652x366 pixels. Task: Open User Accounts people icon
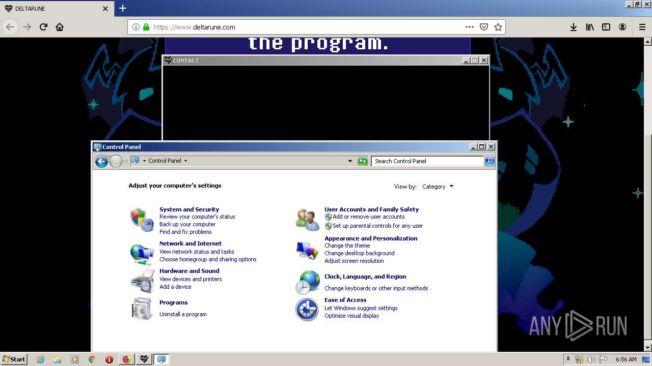(307, 220)
